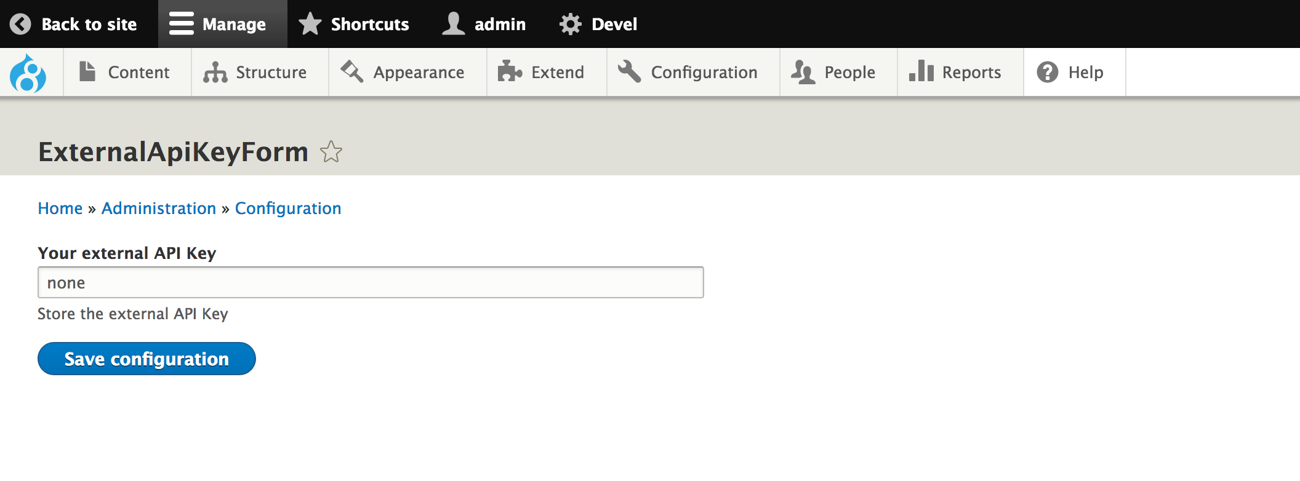Open the Reports menu label
This screenshot has height=481, width=1300.
tap(971, 73)
